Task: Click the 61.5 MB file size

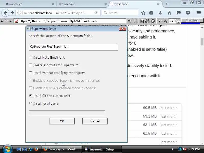Action: point(150,133)
